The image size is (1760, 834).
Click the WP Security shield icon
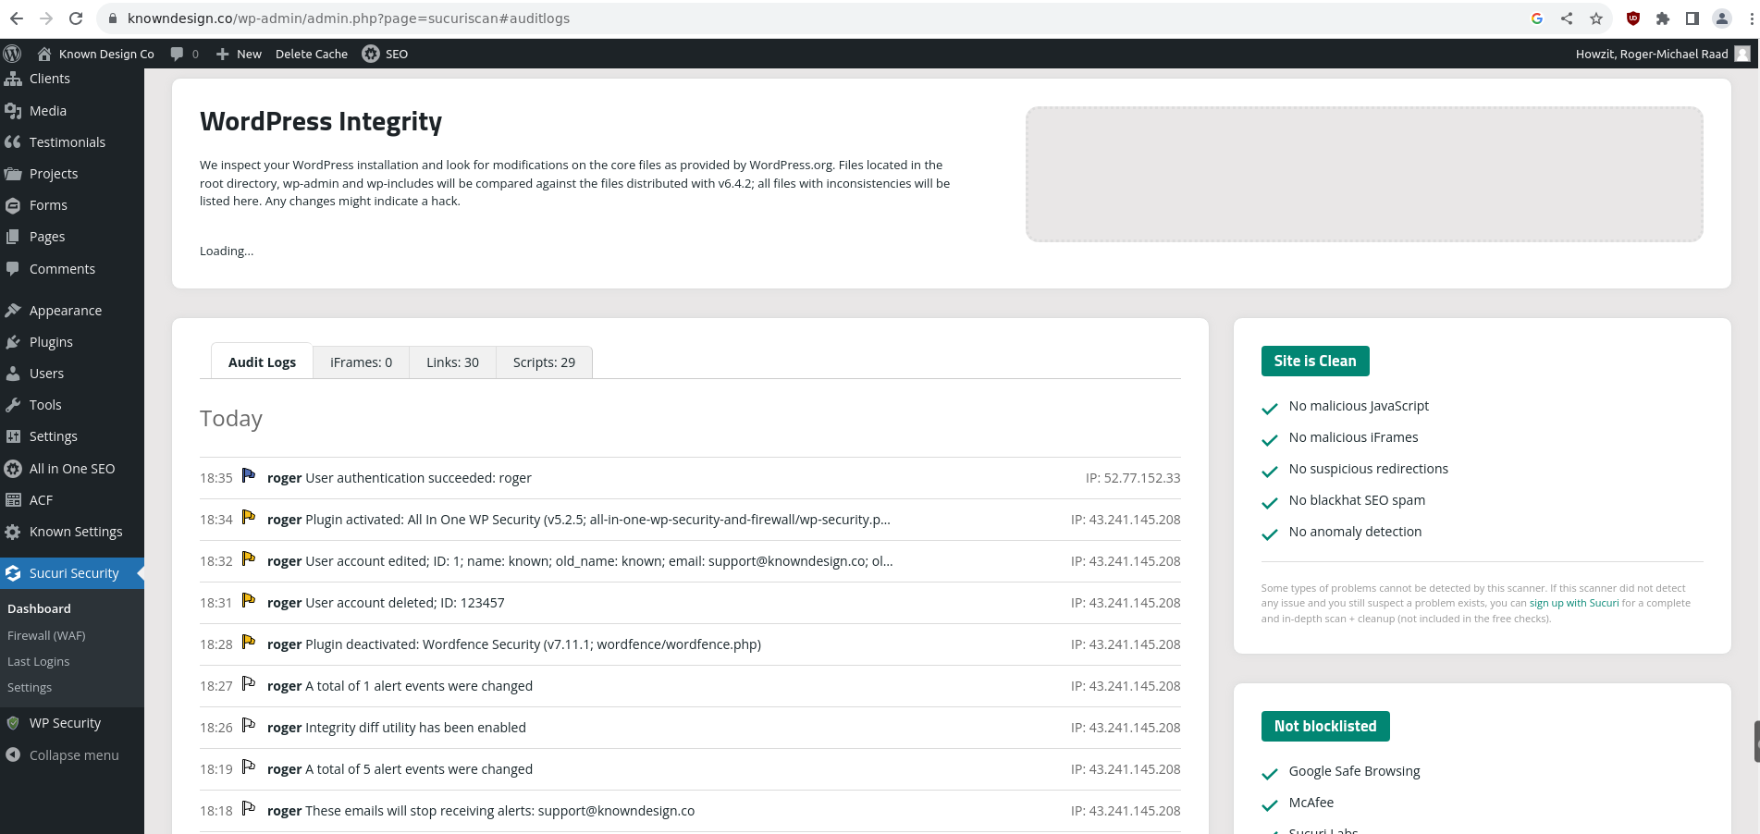[13, 723]
